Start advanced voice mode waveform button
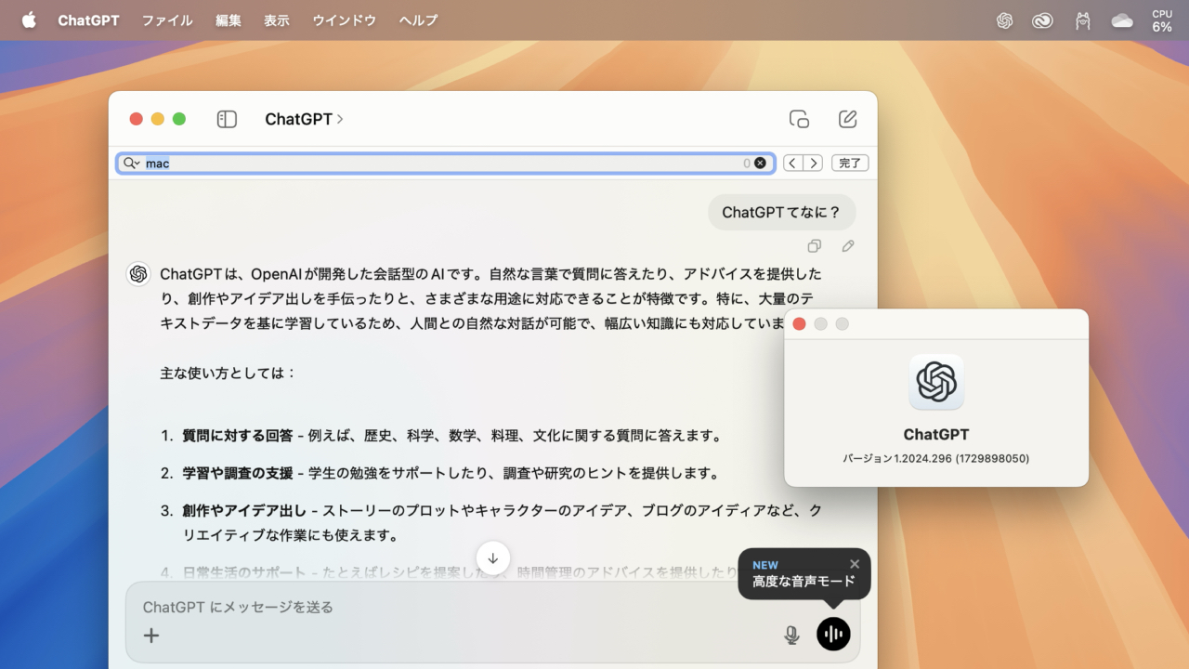Viewport: 1189px width, 669px height. click(x=833, y=634)
